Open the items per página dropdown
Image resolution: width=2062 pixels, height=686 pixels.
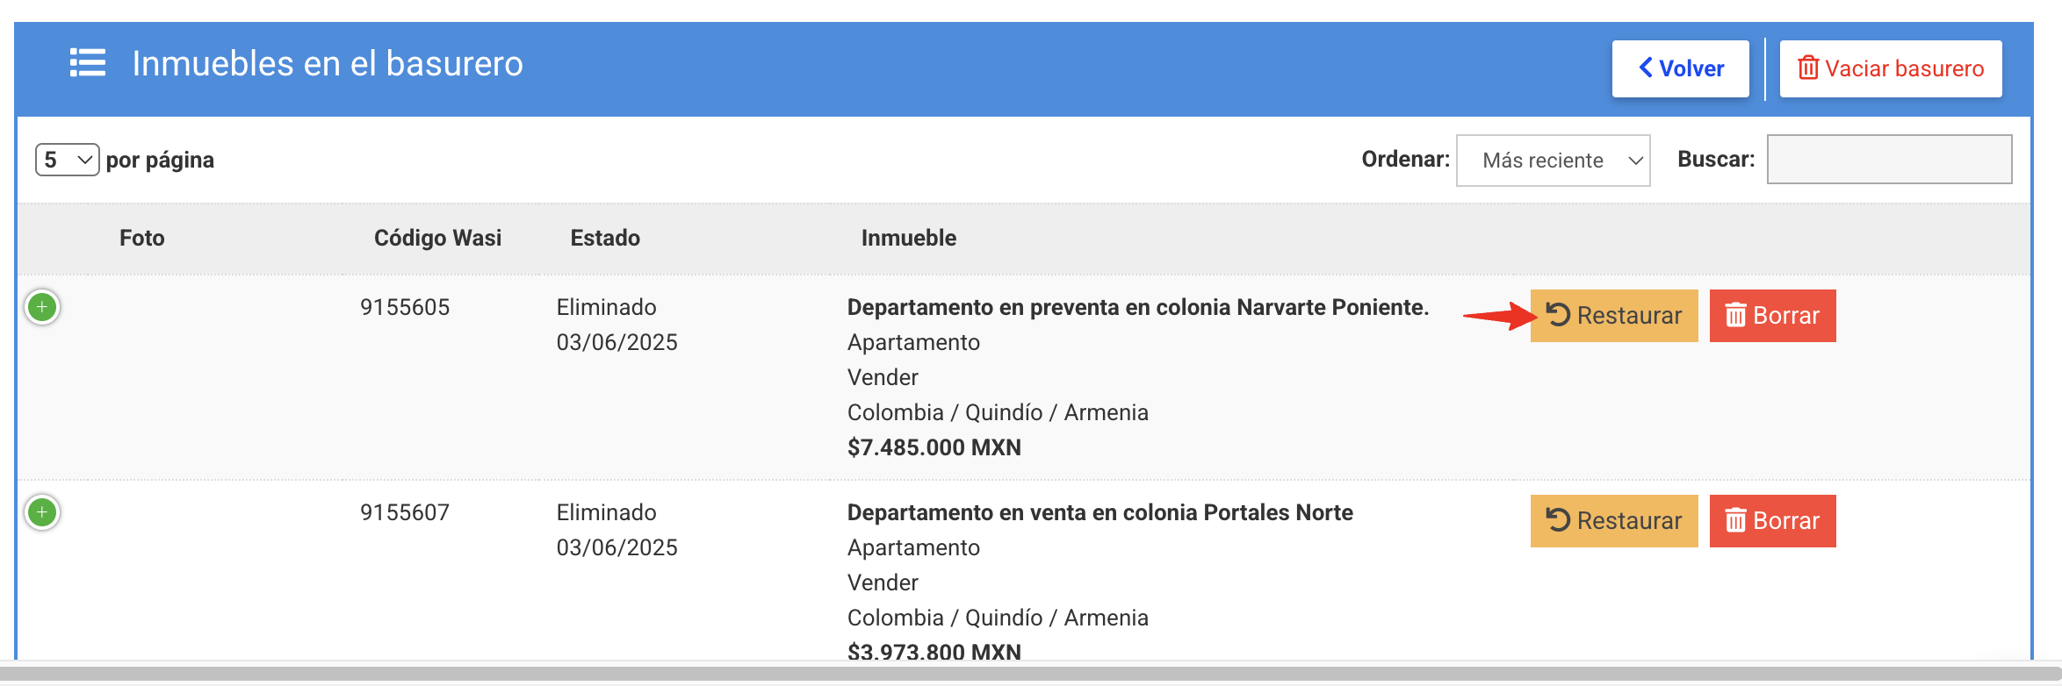tap(68, 160)
